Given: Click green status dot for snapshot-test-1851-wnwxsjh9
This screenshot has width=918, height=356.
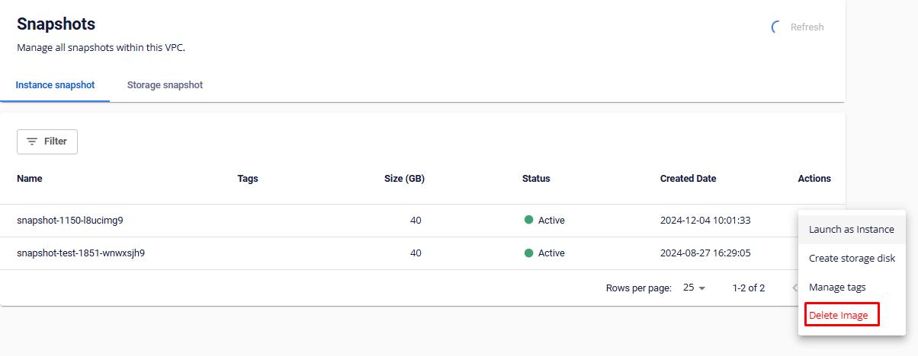Looking at the screenshot, I should pyautogui.click(x=528, y=253).
